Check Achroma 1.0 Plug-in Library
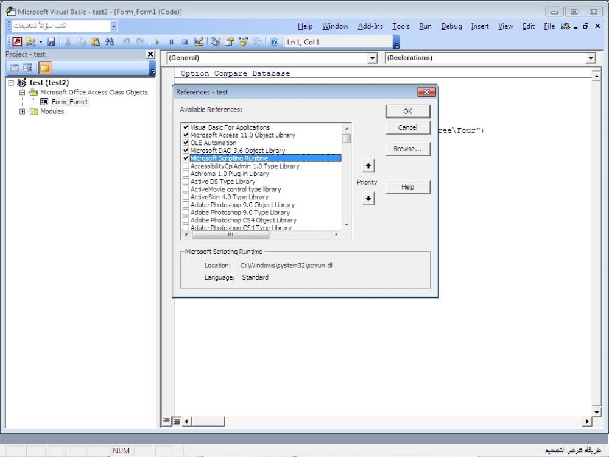The width and height of the screenshot is (609, 457). point(186,174)
